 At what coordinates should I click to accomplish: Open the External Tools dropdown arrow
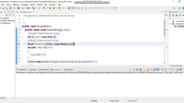coord(36,8)
